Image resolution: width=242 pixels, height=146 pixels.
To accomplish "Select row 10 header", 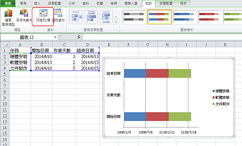I will (x=5, y=104).
